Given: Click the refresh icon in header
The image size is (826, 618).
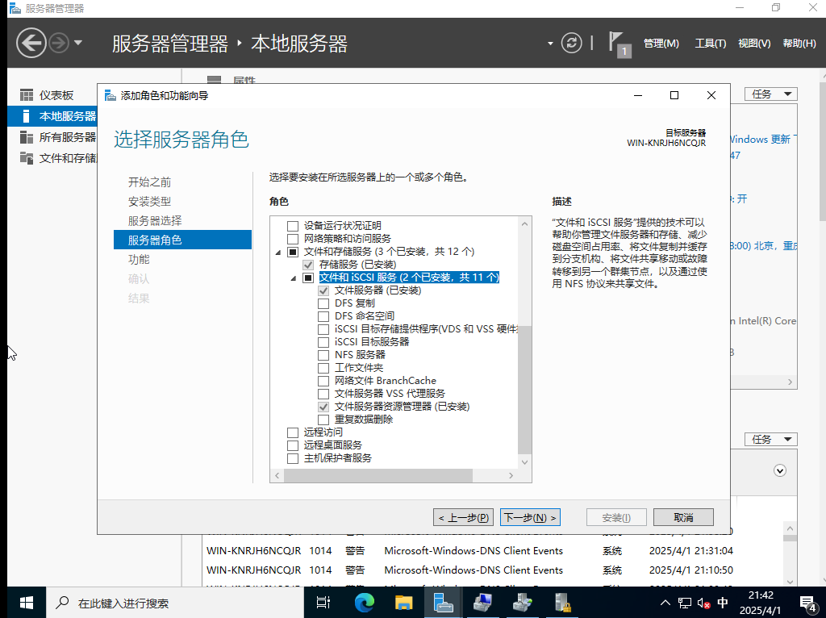Looking at the screenshot, I should tap(572, 43).
